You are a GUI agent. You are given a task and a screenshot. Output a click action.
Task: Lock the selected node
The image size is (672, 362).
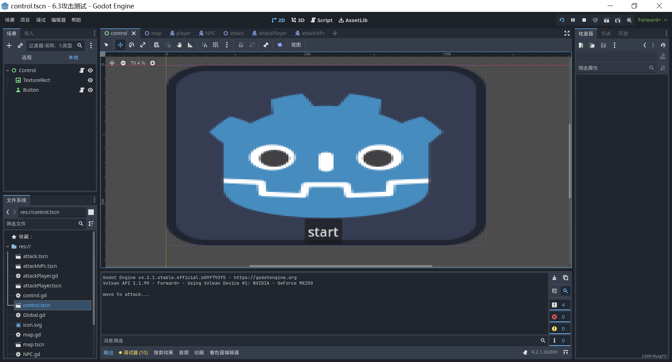(241, 45)
